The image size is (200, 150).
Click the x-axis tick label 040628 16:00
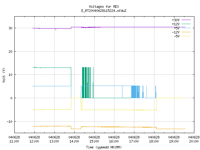point(114,139)
